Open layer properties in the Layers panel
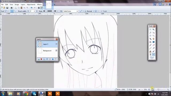 coord(56,59)
